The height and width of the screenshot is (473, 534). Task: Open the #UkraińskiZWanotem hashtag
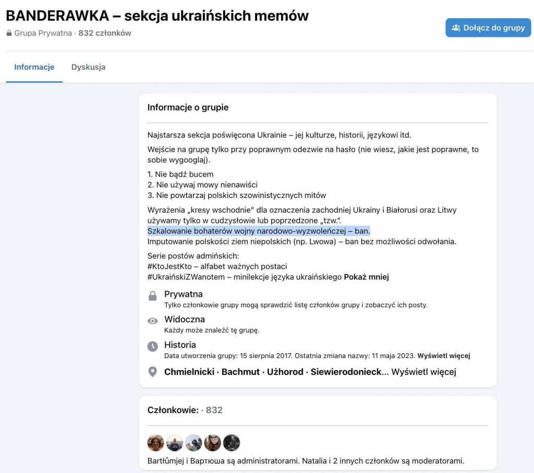point(186,277)
